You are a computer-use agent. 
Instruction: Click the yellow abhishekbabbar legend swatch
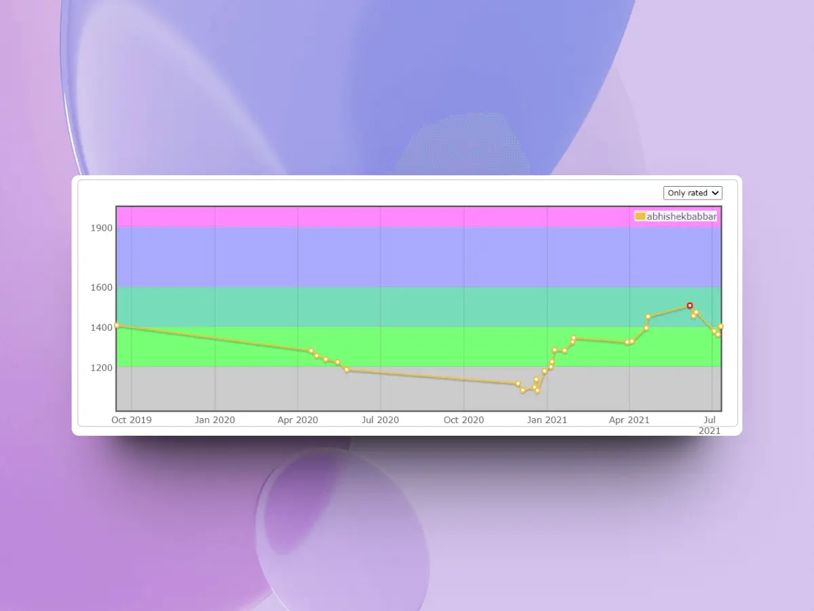point(640,216)
